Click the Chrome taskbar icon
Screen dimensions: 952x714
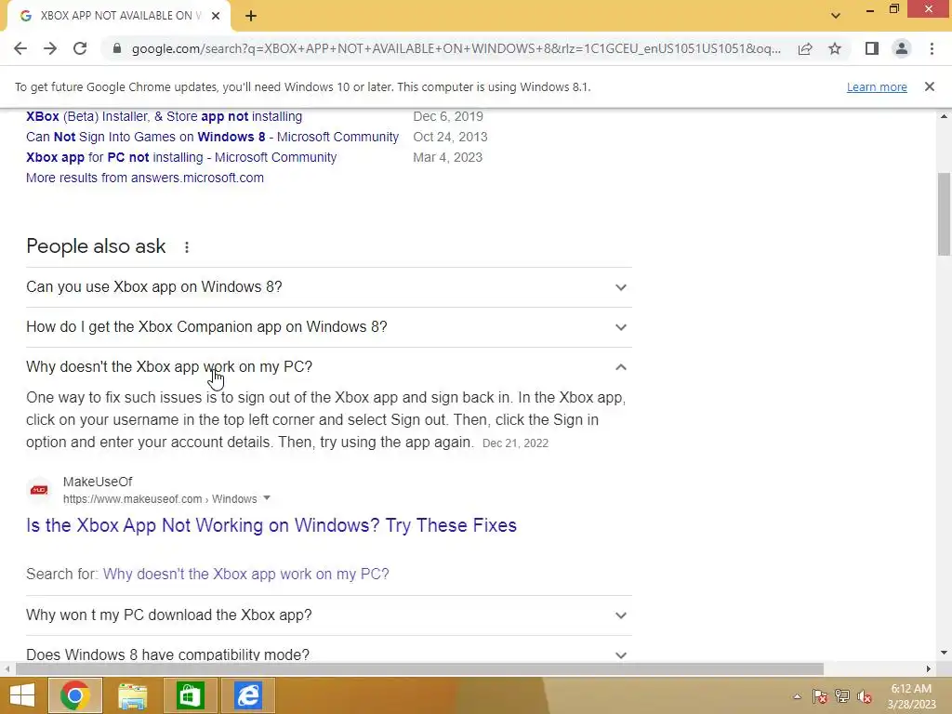pyautogui.click(x=74, y=695)
